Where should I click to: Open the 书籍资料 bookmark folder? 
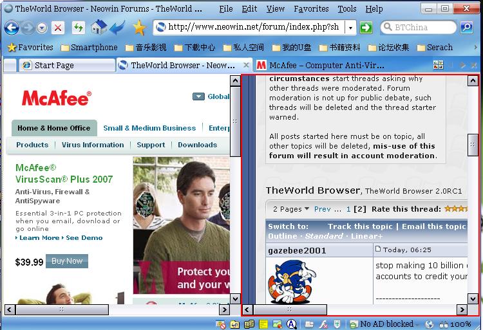339,48
